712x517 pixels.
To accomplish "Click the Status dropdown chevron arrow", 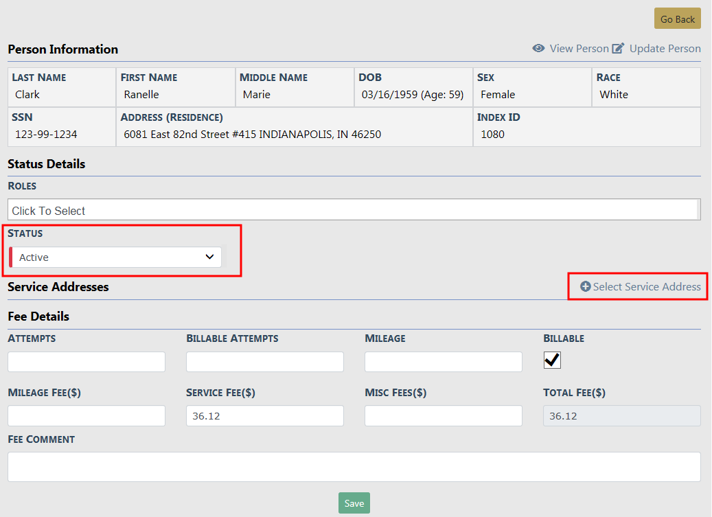I will pos(209,257).
